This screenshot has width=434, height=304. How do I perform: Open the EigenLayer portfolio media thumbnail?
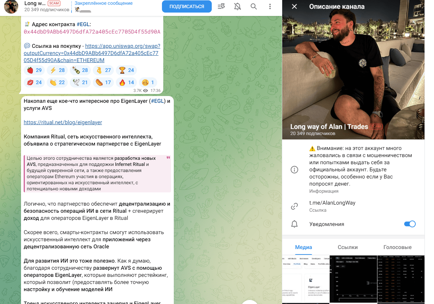306,280
